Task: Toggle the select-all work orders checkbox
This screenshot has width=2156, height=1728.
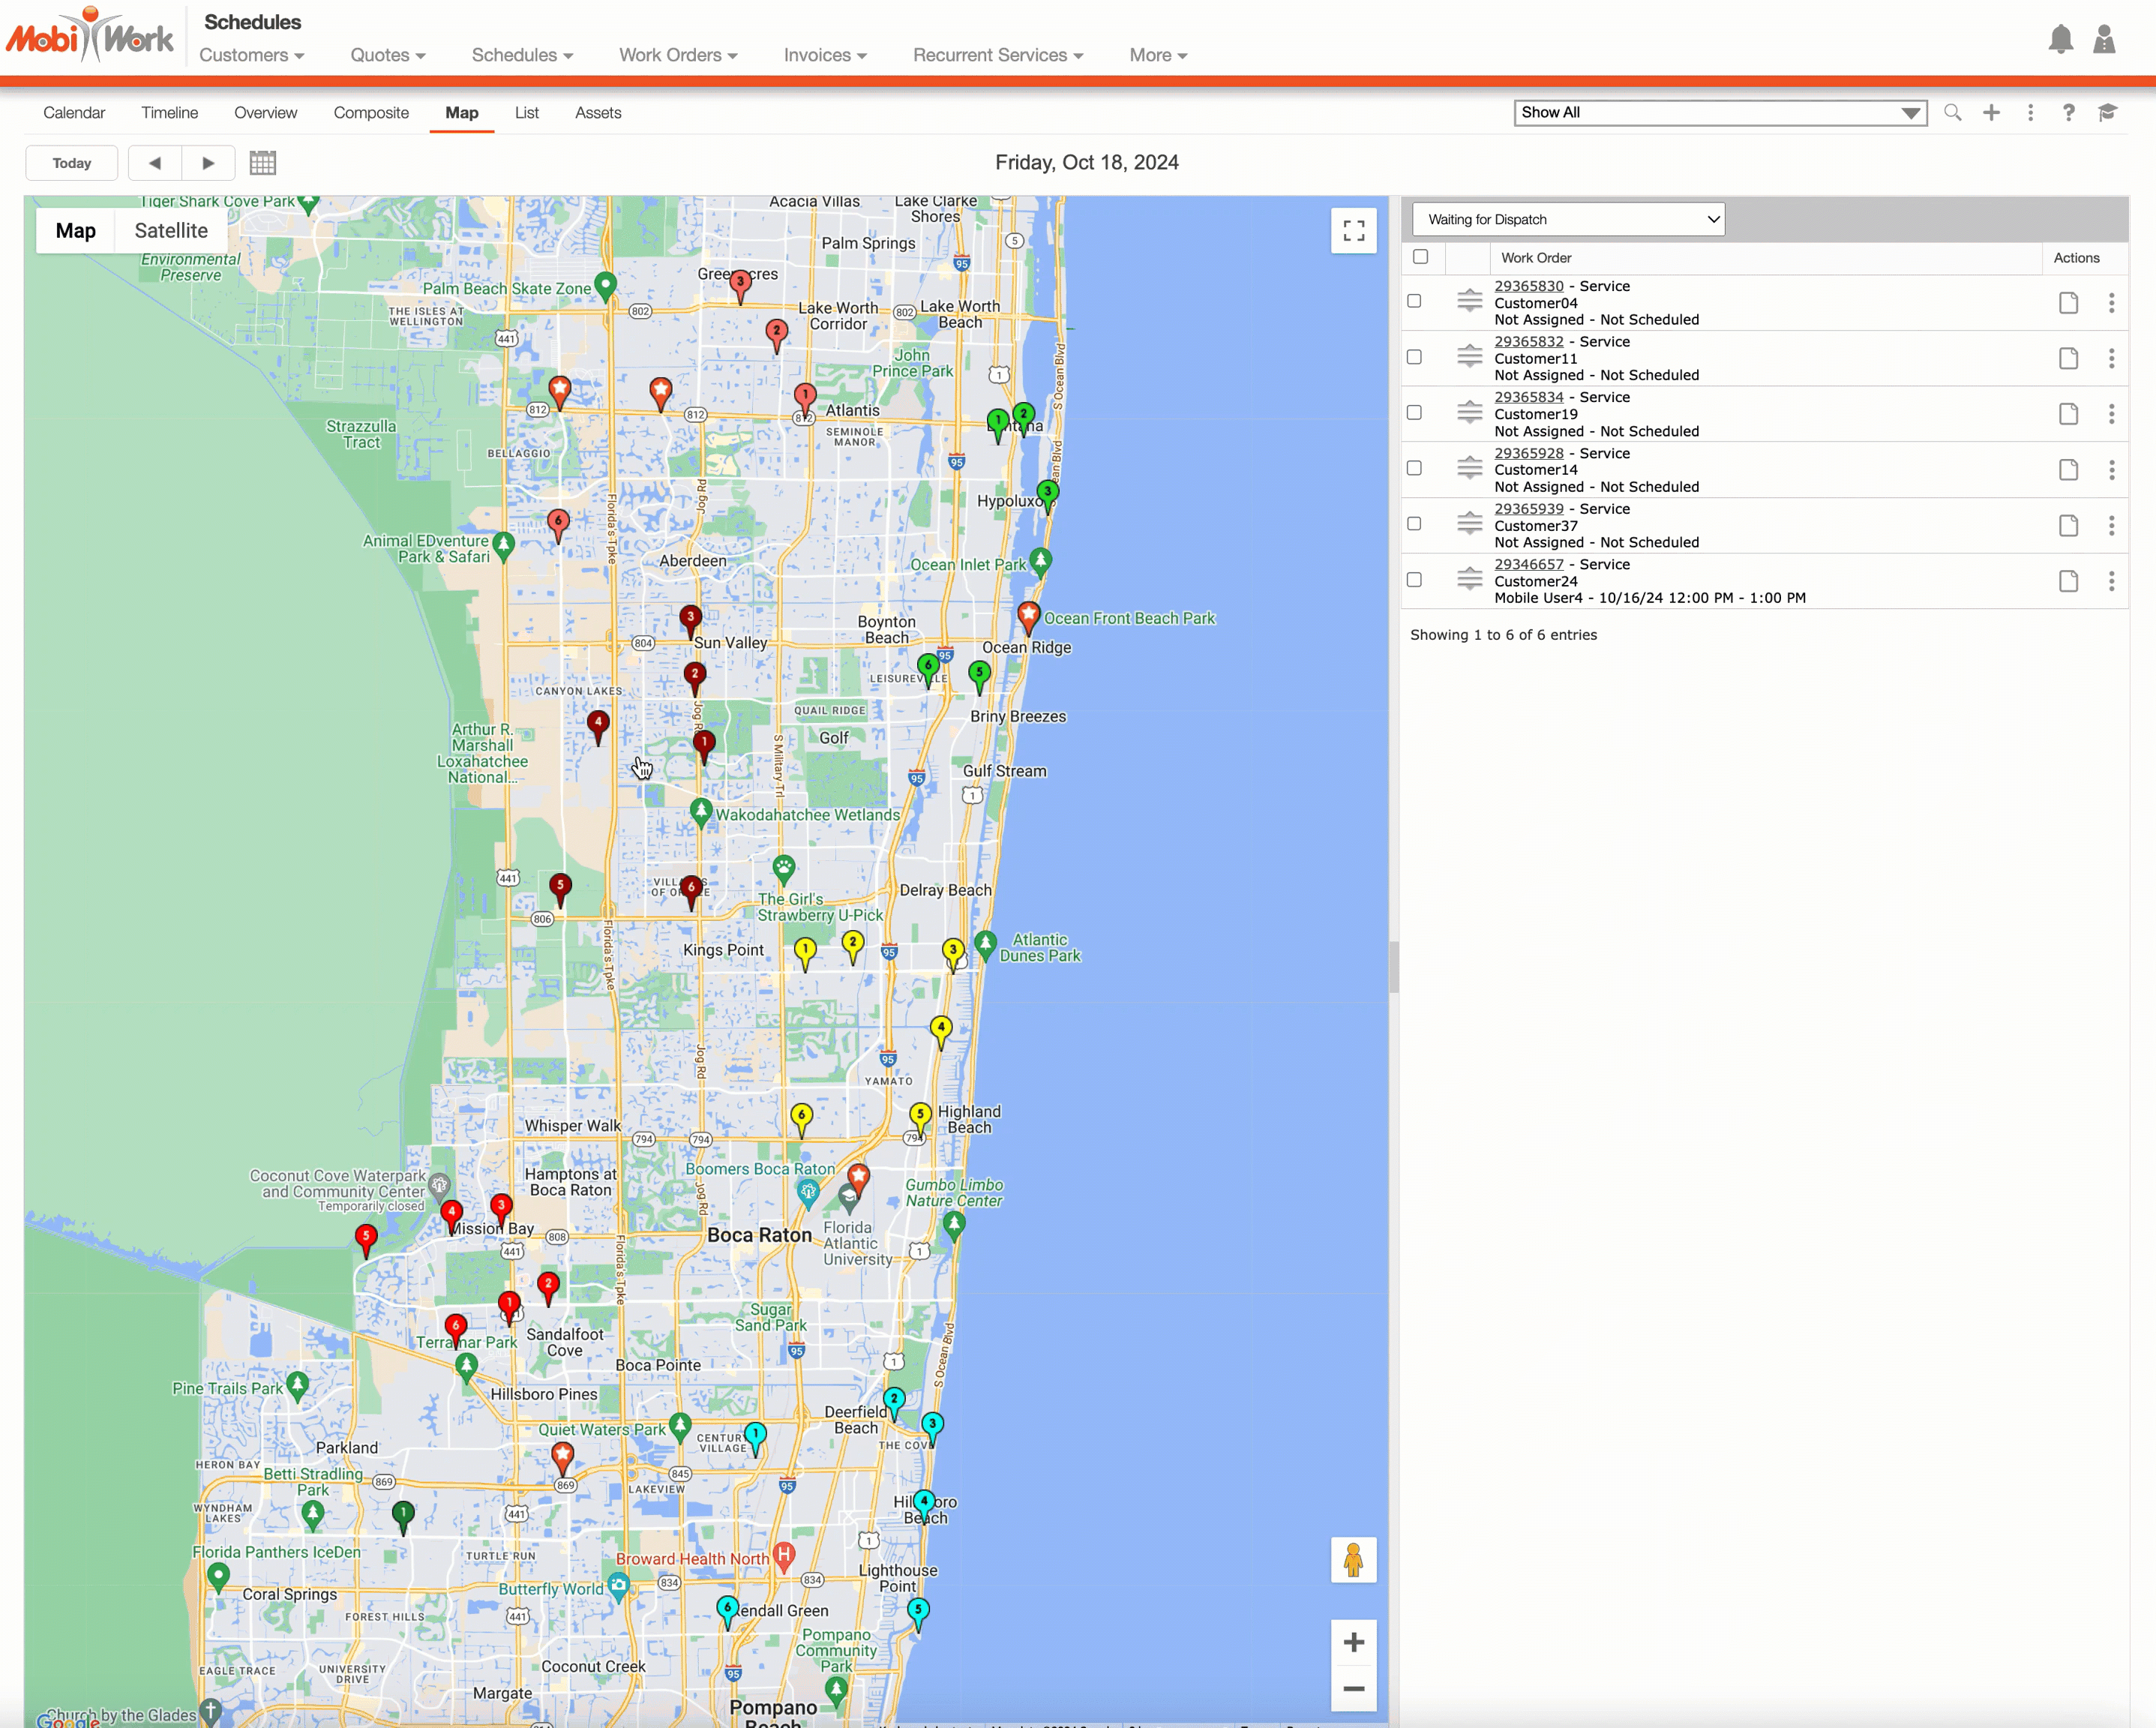Action: coord(1420,257)
